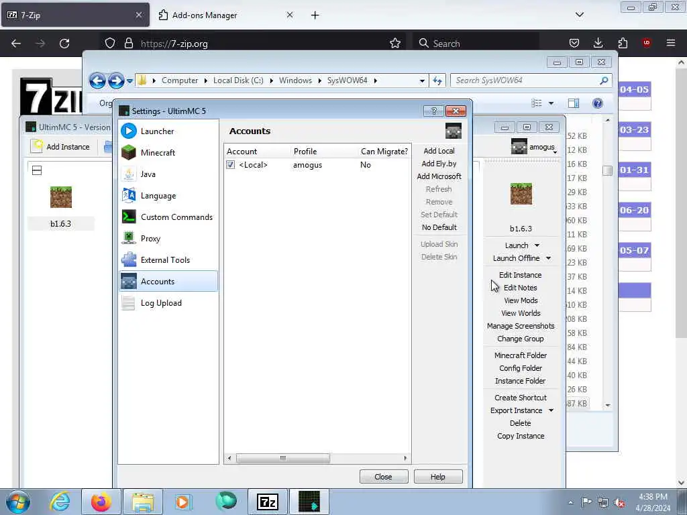Close the Settings dialog with Close button
This screenshot has height=515, width=687.
point(383,477)
